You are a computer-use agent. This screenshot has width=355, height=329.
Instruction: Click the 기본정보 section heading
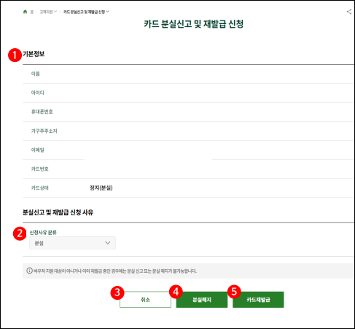(x=34, y=54)
